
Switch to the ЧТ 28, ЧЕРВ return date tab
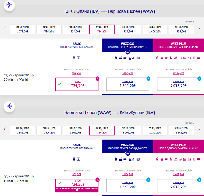point(128,130)
